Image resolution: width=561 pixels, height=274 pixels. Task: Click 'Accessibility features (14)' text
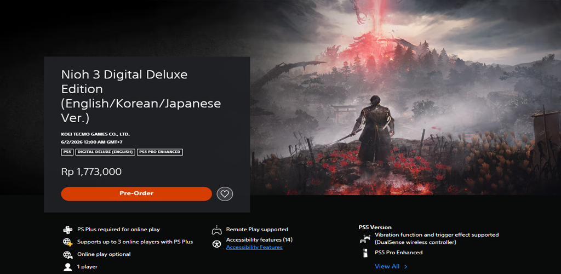tap(259, 239)
